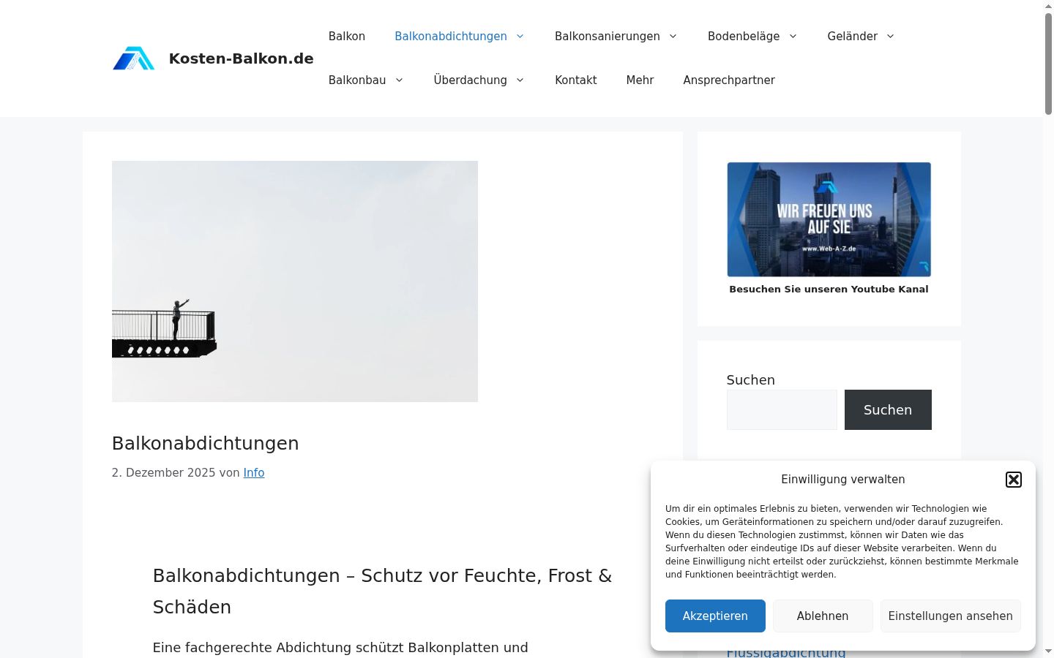Open the Balkonbau menu item
The width and height of the screenshot is (1054, 658).
click(x=357, y=80)
